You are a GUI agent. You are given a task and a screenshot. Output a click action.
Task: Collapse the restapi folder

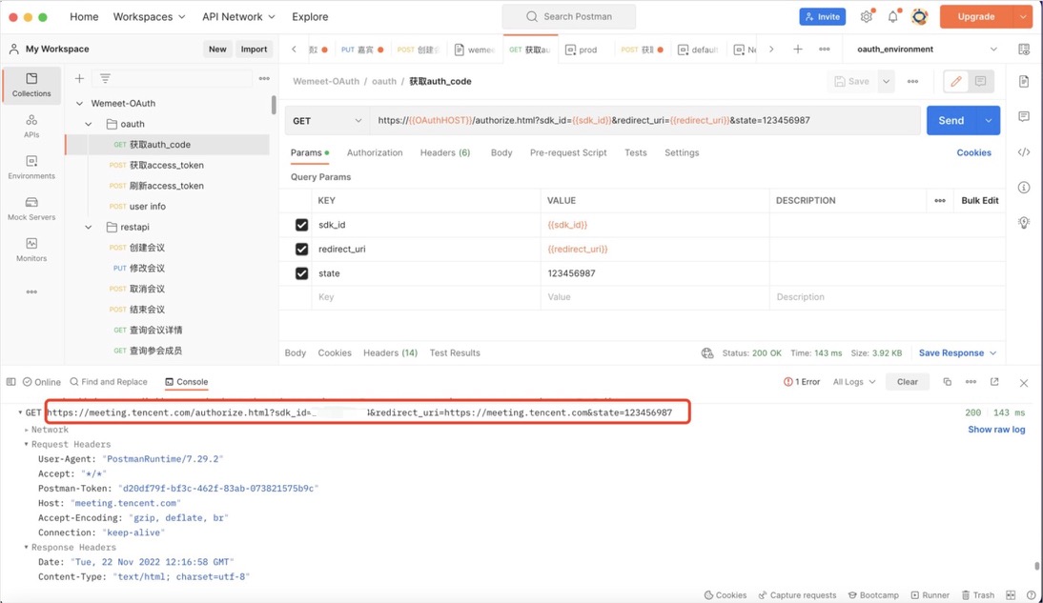pos(89,228)
